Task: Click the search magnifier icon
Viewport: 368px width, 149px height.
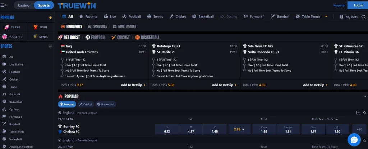Action: tap(364, 17)
